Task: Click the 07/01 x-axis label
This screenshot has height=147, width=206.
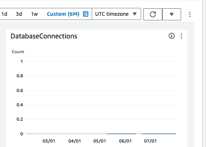Action: tap(150, 141)
